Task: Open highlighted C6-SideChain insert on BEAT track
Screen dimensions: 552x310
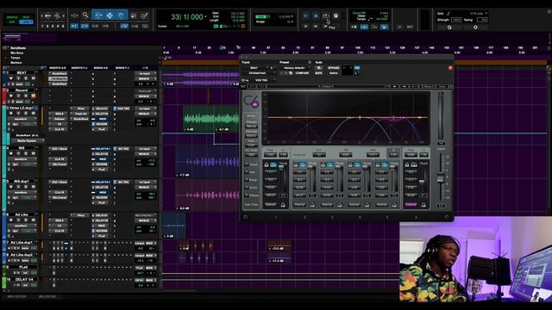Action: coord(58,79)
